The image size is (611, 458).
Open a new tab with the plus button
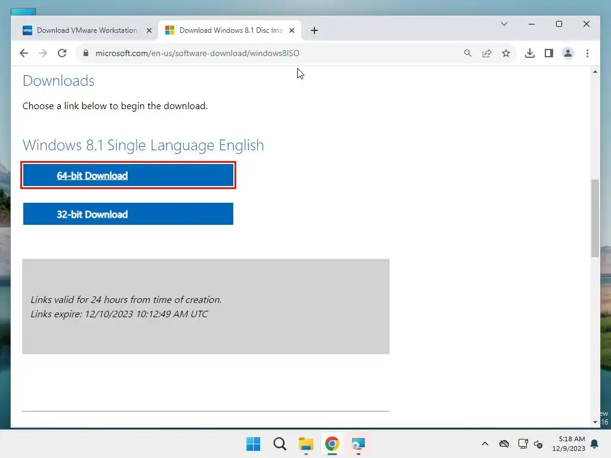314,30
